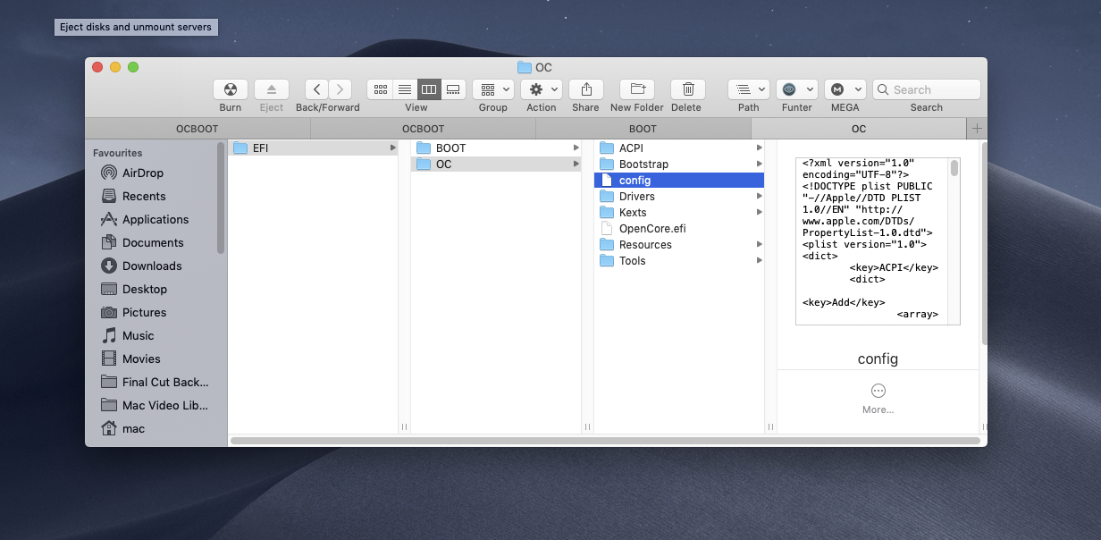Switch to the BOOT tab
The width and height of the screenshot is (1101, 540).
pos(643,129)
